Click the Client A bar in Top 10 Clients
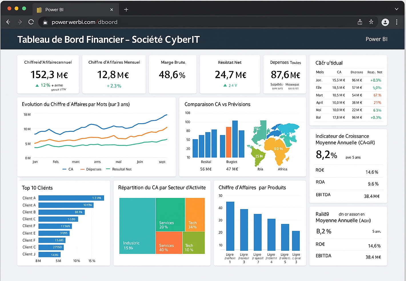The image size is (406, 281). [x=71, y=198]
